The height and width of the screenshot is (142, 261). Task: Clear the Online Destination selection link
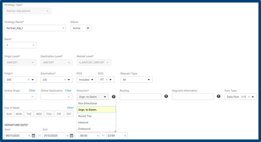click(68, 91)
